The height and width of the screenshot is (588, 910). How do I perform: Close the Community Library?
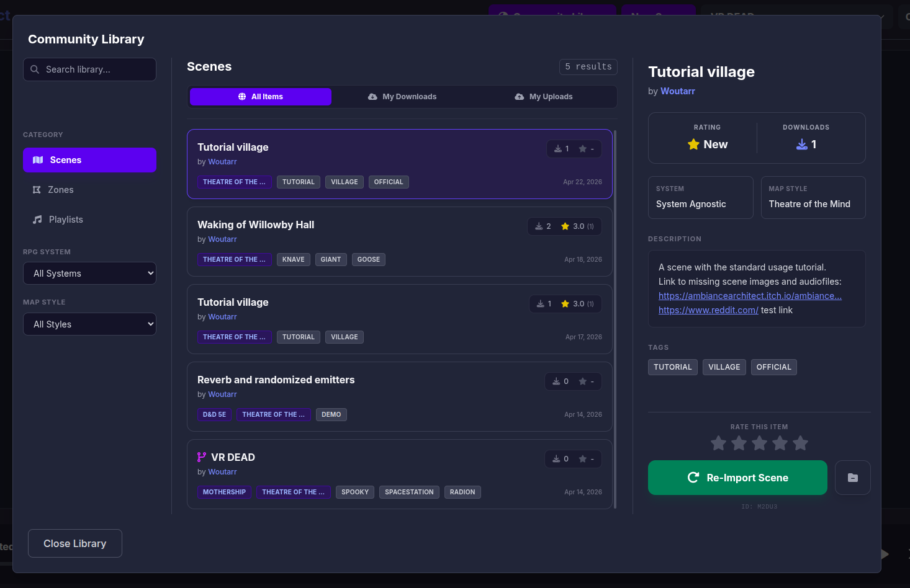pyautogui.click(x=74, y=543)
